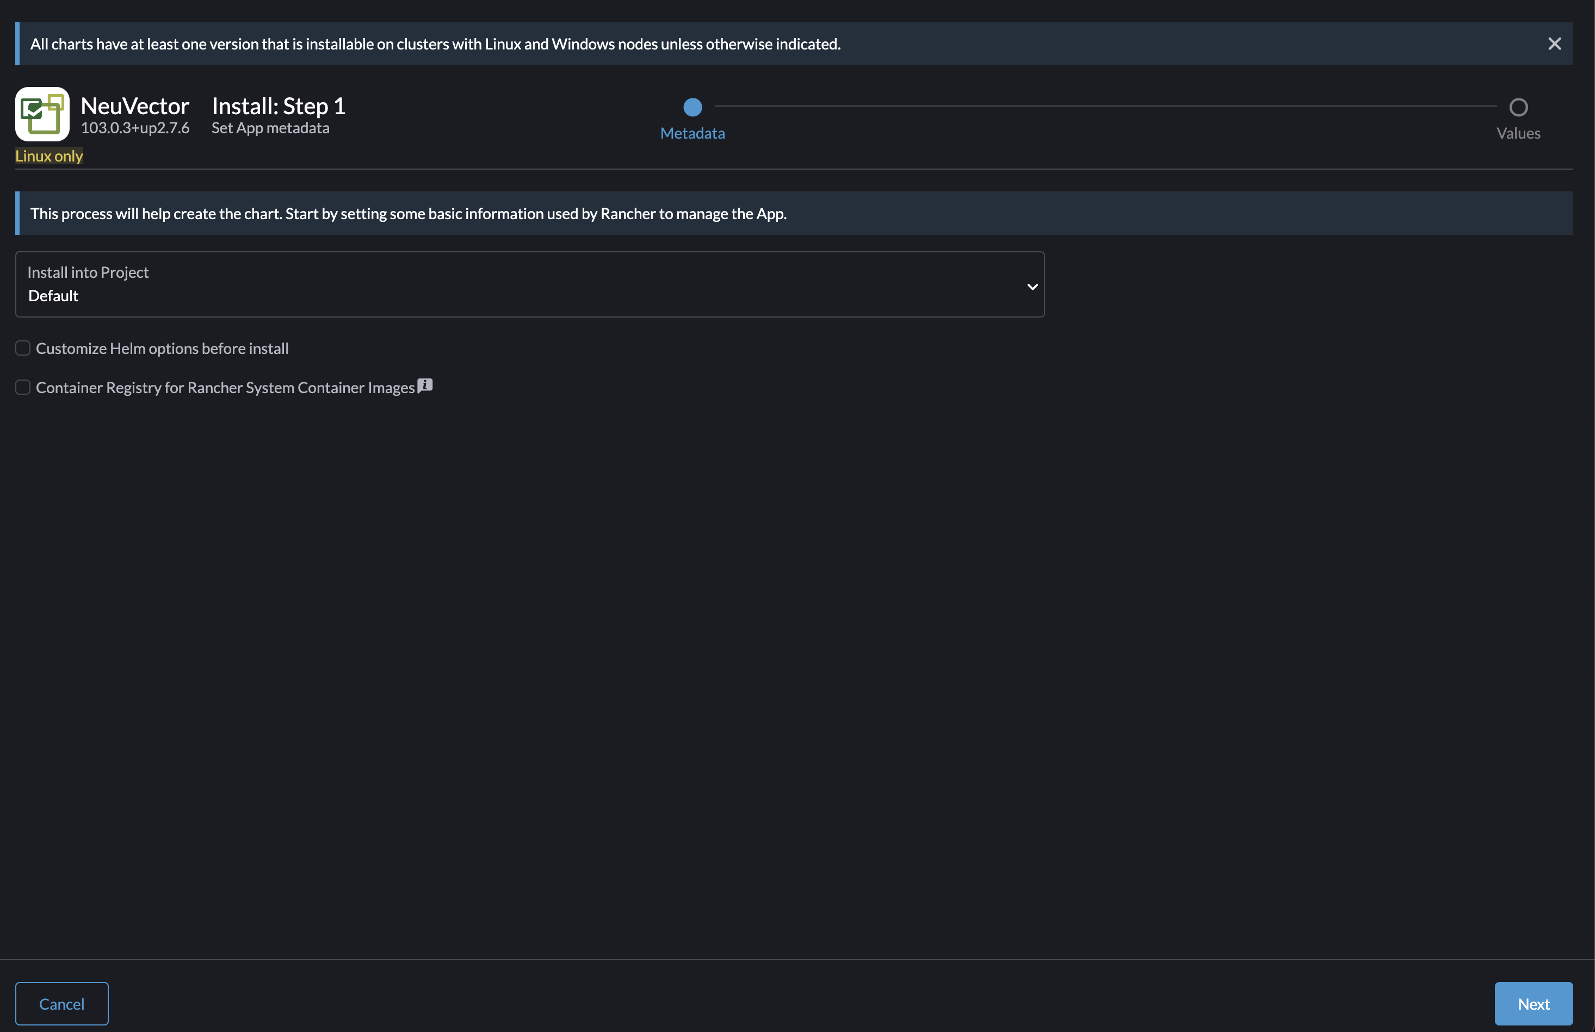Check Container Registry for Rancher System Images
The height and width of the screenshot is (1032, 1595).
[23, 387]
